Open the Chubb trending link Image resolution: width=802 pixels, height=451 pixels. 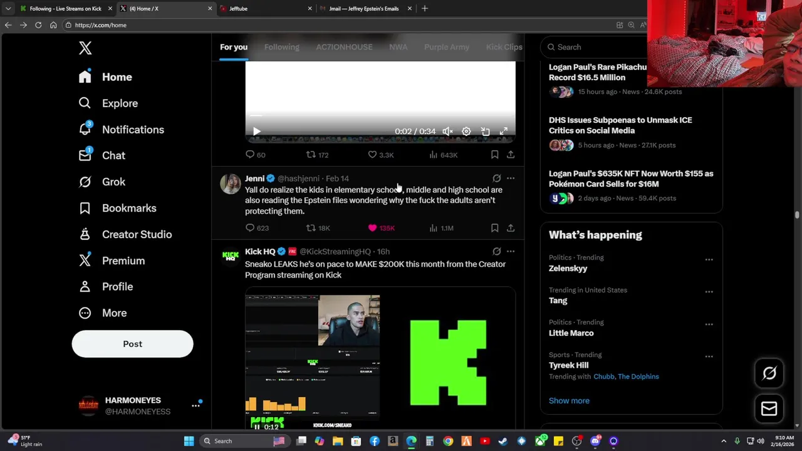pyautogui.click(x=603, y=376)
